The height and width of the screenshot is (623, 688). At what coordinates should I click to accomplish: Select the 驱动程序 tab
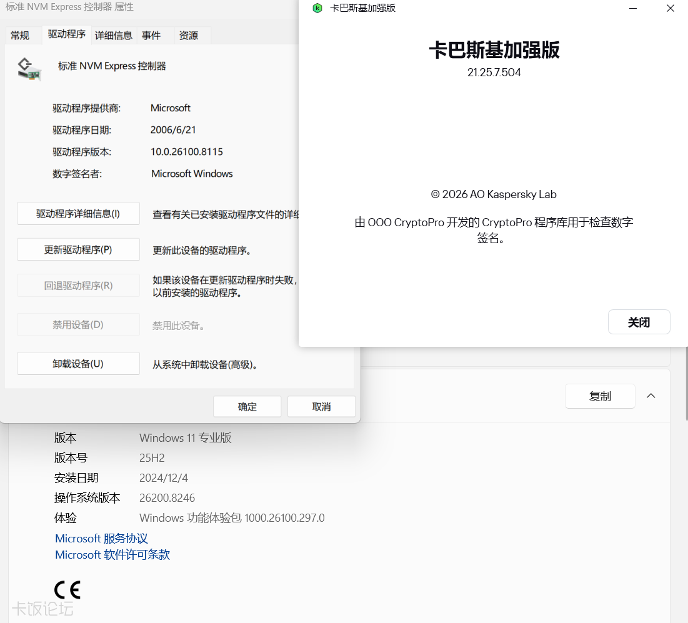pyautogui.click(x=67, y=34)
